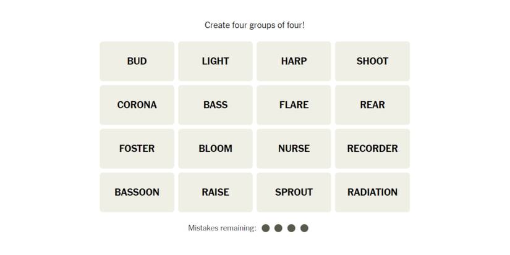Image resolution: width=510 pixels, height=255 pixels.
Task: Click the "Mistakes remaining:" label
Action: [x=222, y=228]
